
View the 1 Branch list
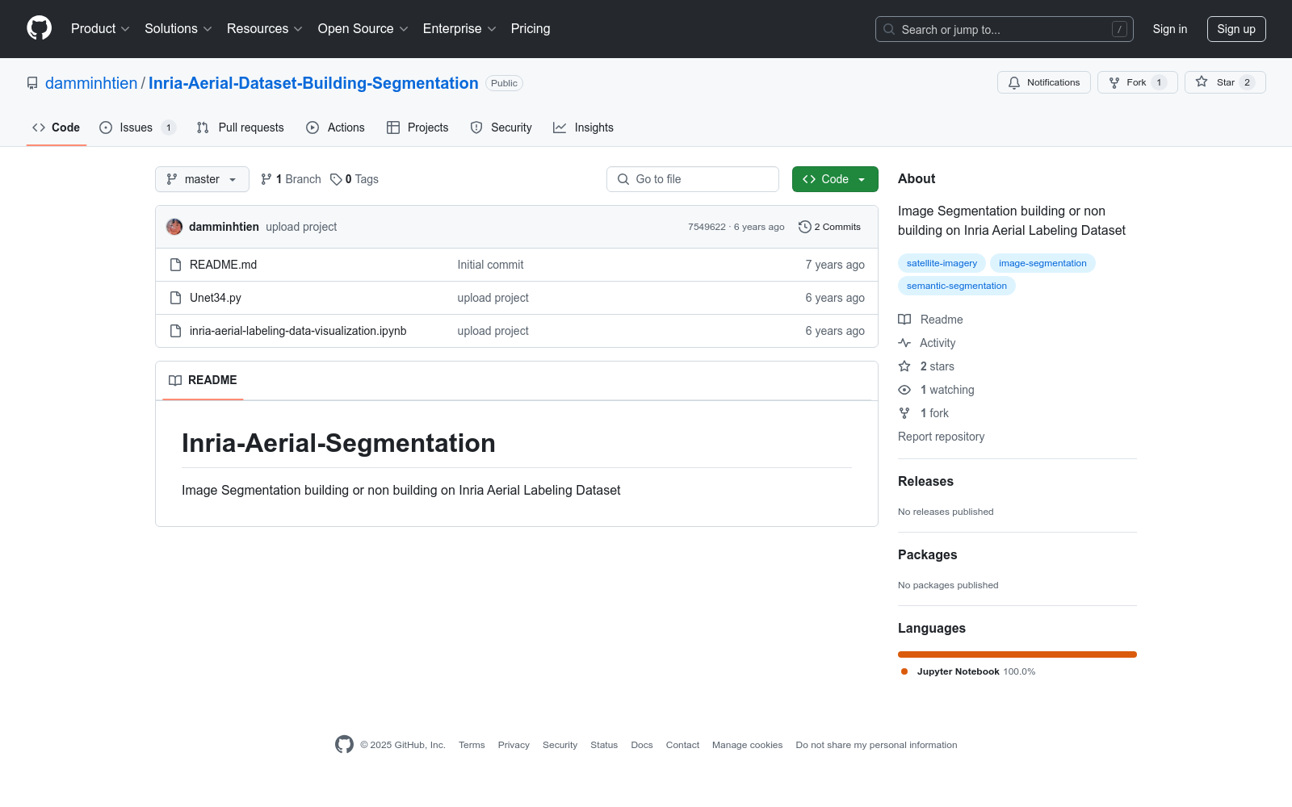point(291,179)
